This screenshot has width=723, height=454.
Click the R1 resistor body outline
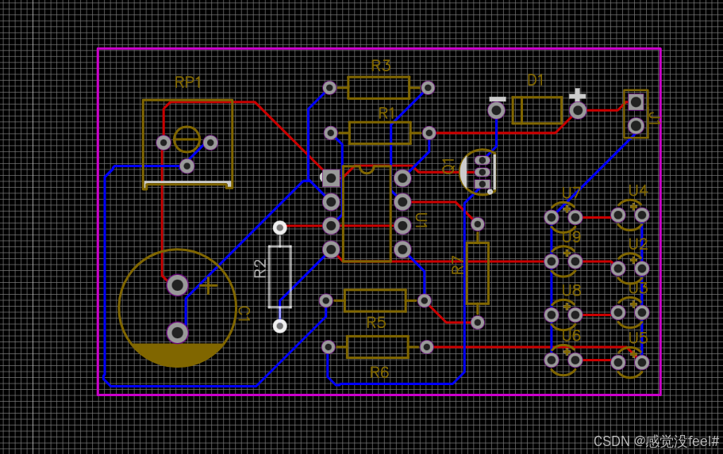(380, 133)
